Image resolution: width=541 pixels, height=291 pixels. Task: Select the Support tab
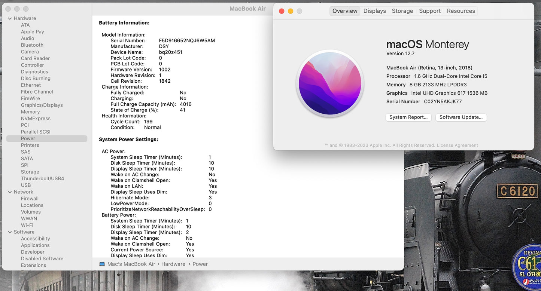[429, 11]
